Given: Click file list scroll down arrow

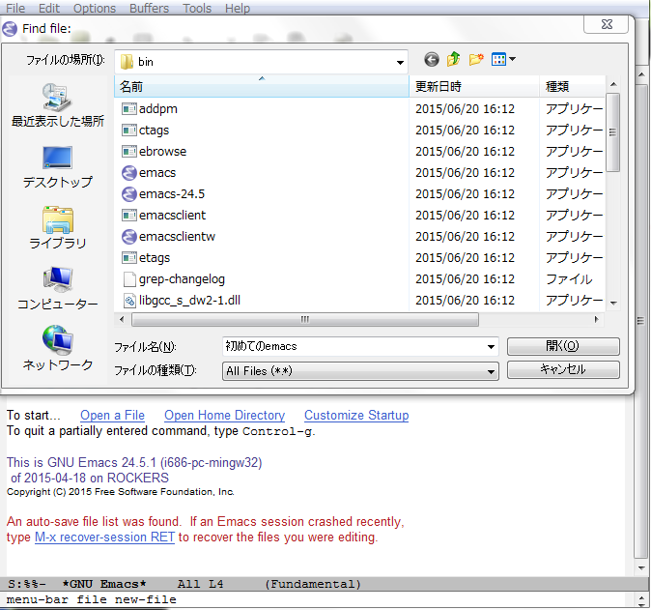Looking at the screenshot, I should pyautogui.click(x=613, y=304).
